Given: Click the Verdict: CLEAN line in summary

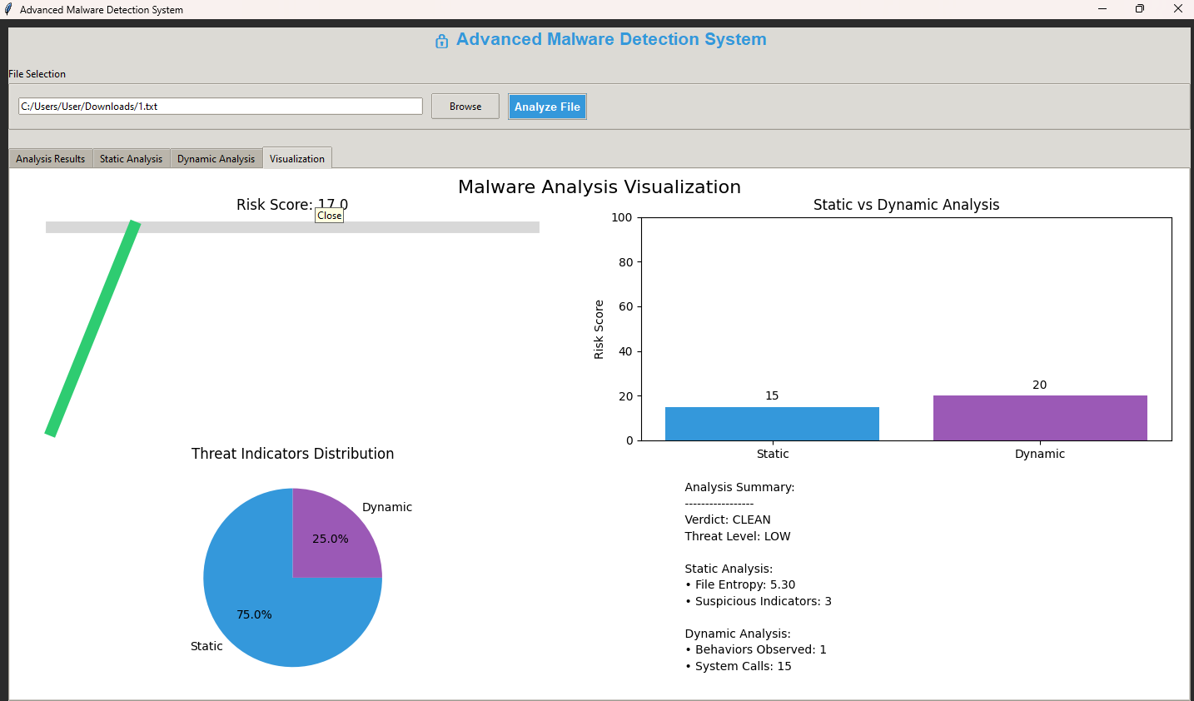Looking at the screenshot, I should point(728,520).
